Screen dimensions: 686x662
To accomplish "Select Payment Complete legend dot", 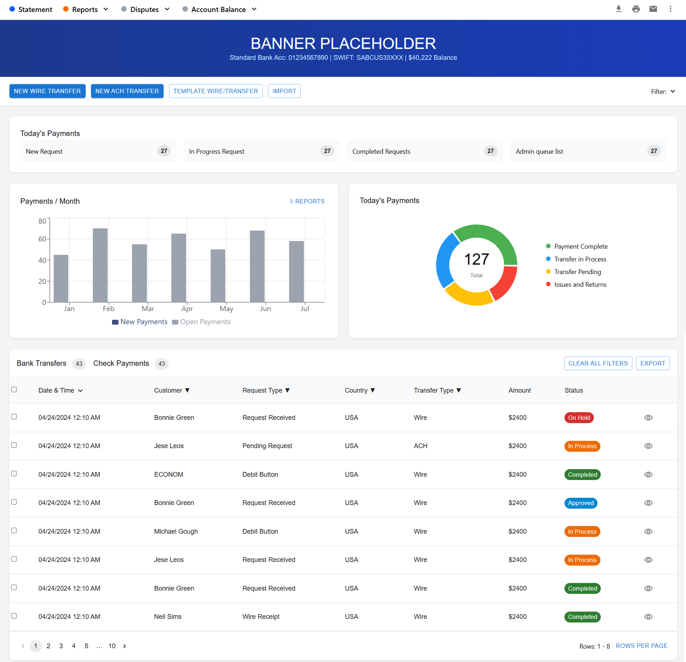I will [548, 246].
